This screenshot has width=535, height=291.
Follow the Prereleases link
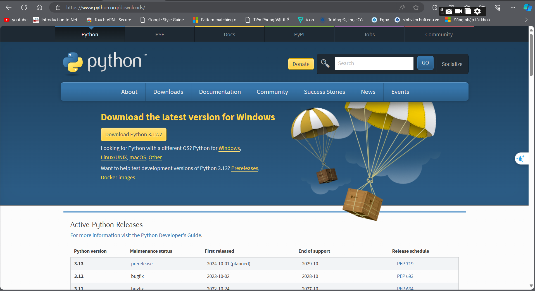pyautogui.click(x=245, y=168)
